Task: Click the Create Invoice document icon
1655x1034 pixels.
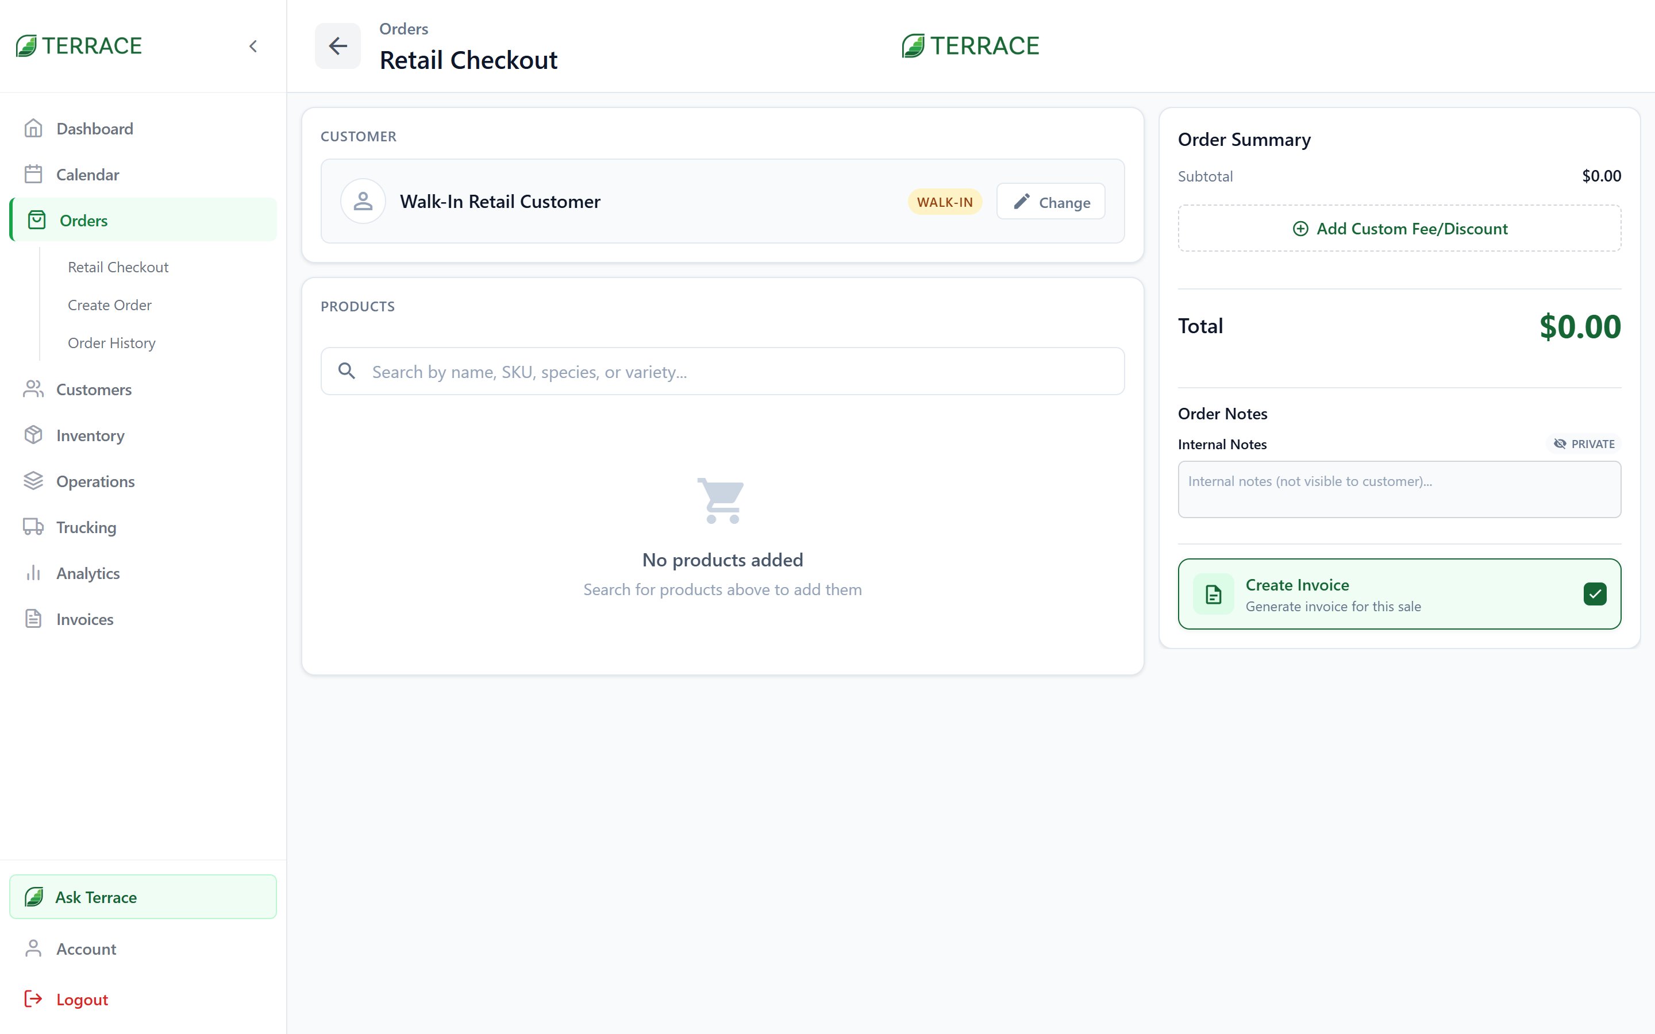Action: click(x=1213, y=593)
